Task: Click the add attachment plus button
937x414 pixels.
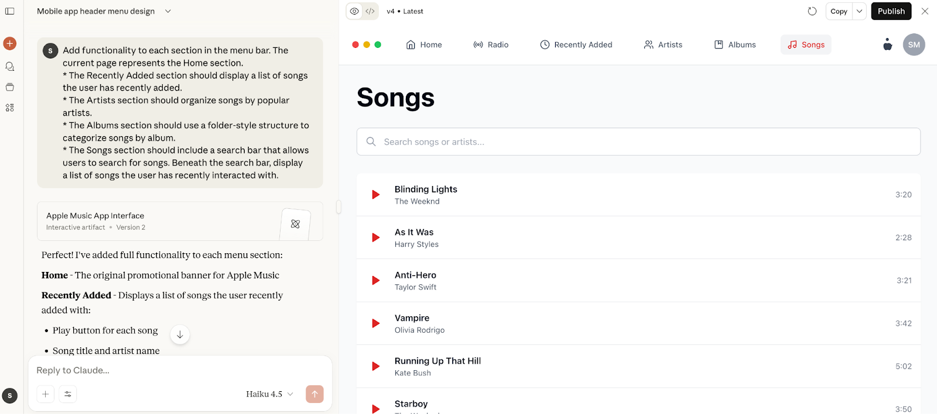Action: point(45,394)
